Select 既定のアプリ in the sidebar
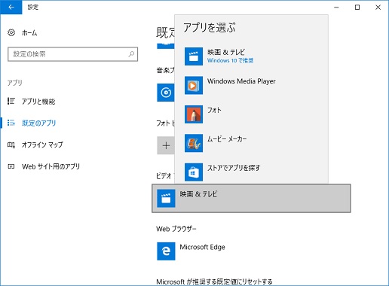Image resolution: width=389 pixels, height=286 pixels. (x=39, y=123)
